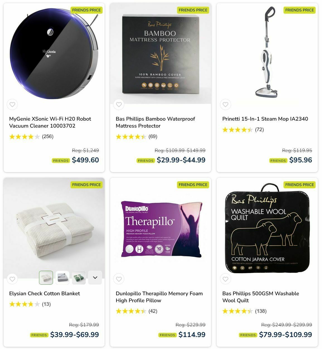Viewport: 322px width, 349px height.
Task: Open star rating of Wool Quilt (138)
Action: (244, 311)
